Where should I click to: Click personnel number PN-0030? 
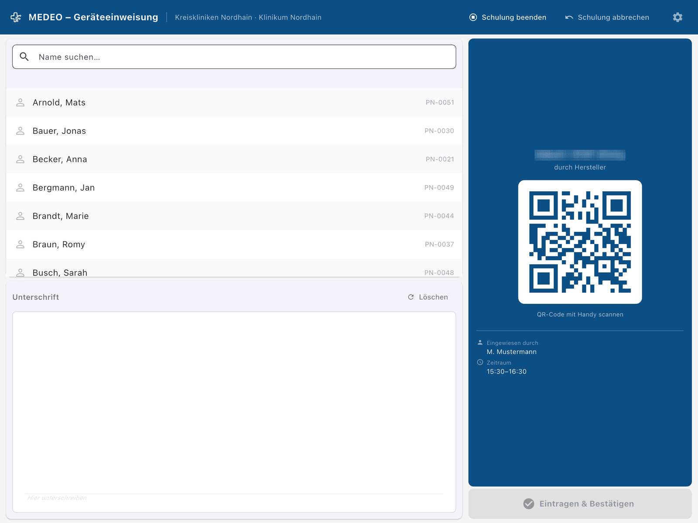(439, 131)
